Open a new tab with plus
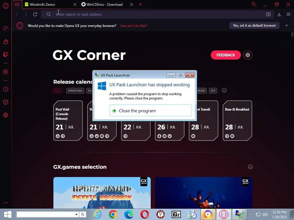Image resolution: width=294 pixels, height=220 pixels. pos(140,4)
